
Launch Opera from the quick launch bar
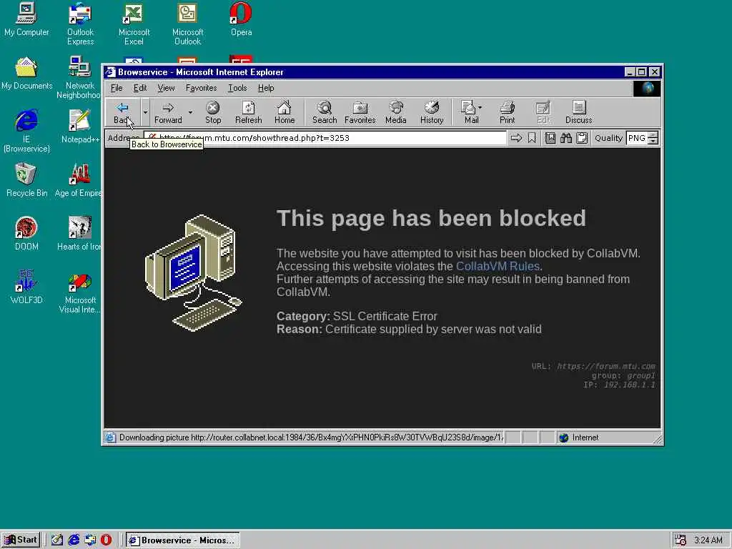[x=107, y=540]
